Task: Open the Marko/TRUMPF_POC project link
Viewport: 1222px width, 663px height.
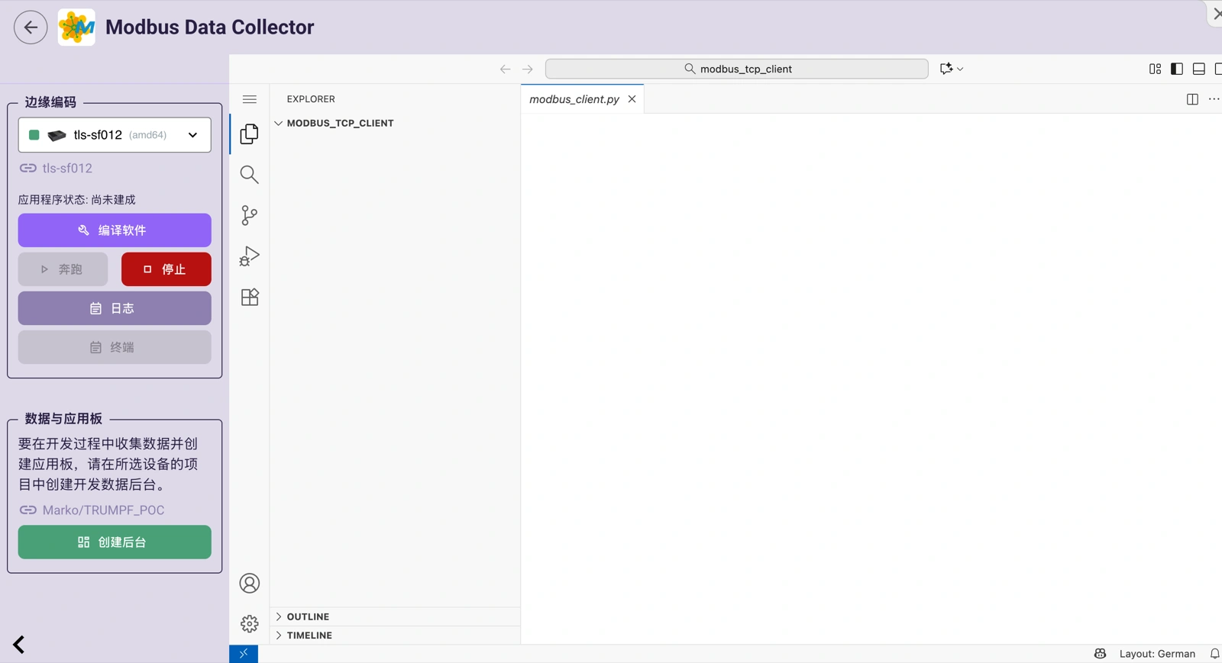Action: pos(92,510)
